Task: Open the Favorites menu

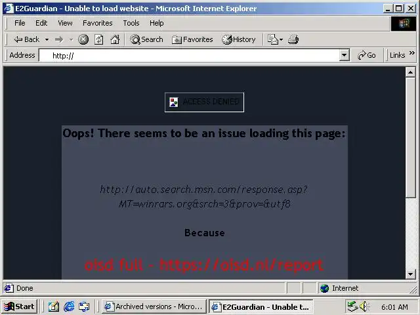Action: pyautogui.click(x=98, y=23)
